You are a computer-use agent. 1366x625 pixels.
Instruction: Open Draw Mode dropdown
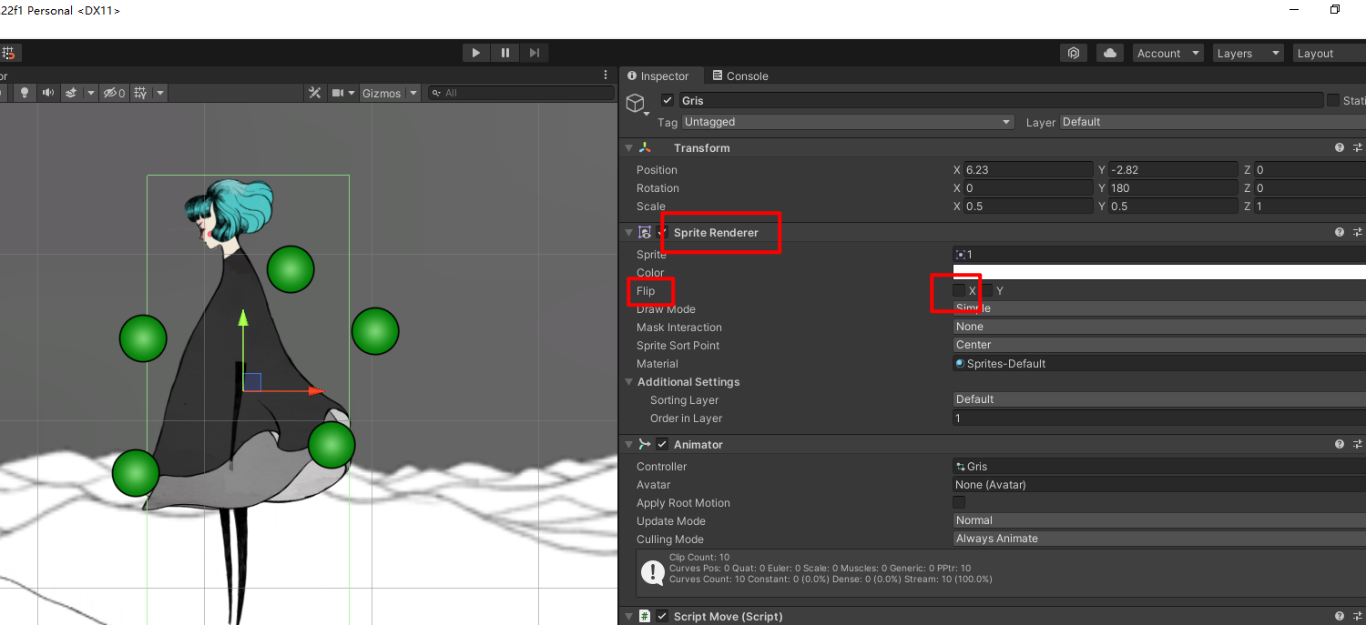coord(1159,308)
